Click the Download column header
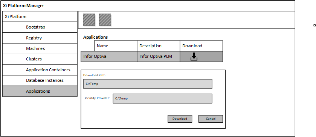The width and height of the screenshot is (316, 137). (202, 46)
